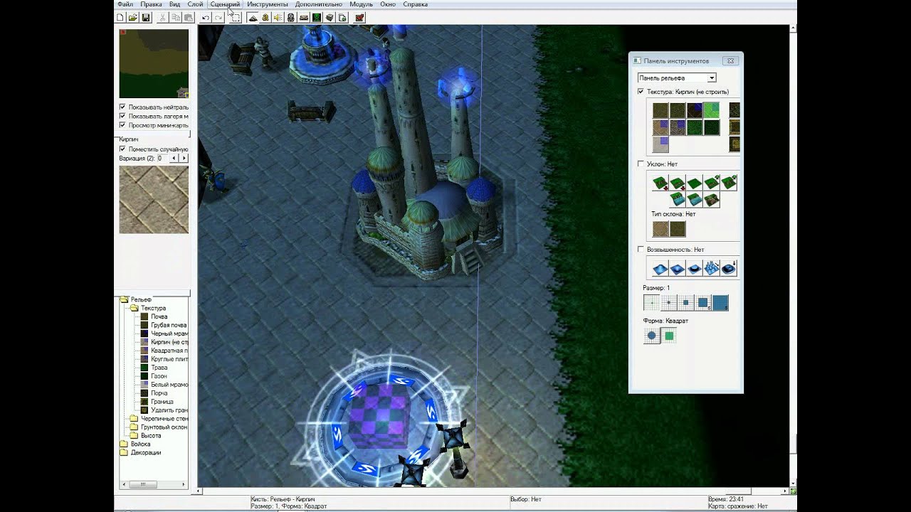Click the Copy toolbar icon
Viewport: 911px width, 512px height.
[176, 17]
